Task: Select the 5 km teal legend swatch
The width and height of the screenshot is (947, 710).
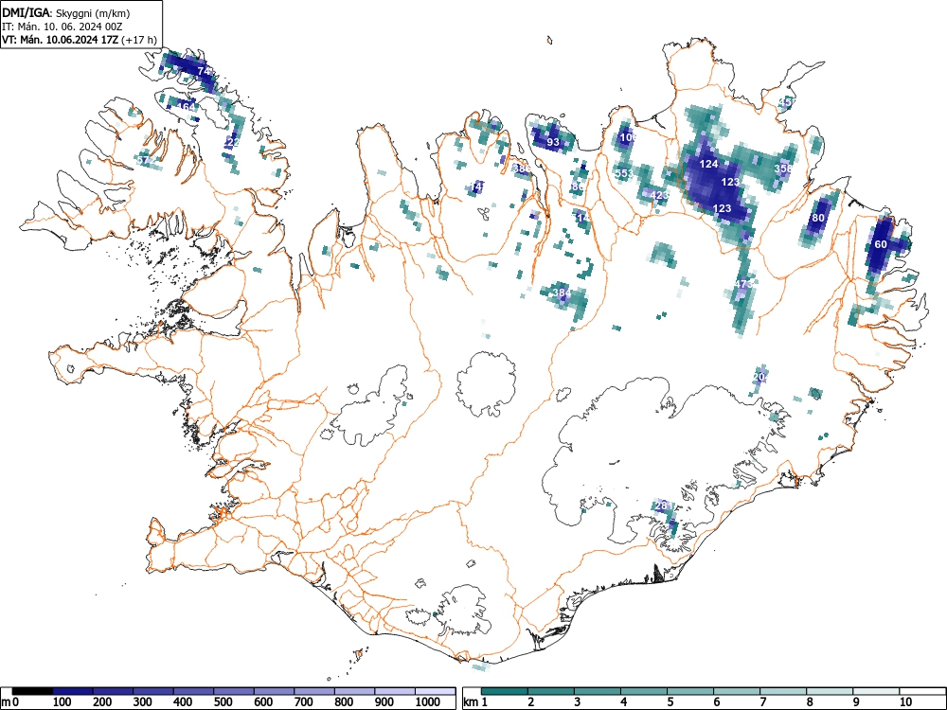Action: tap(690, 691)
